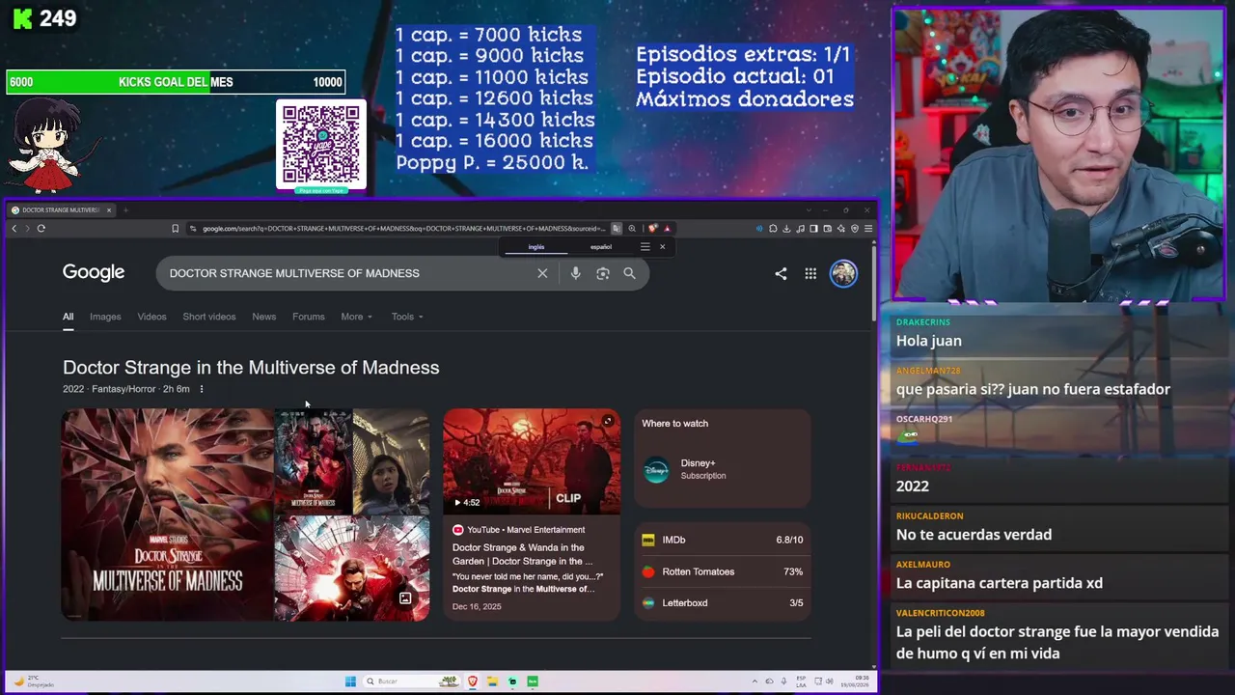Clear the Google search box text
Viewport: 1235px width, 695px height.
(x=542, y=273)
